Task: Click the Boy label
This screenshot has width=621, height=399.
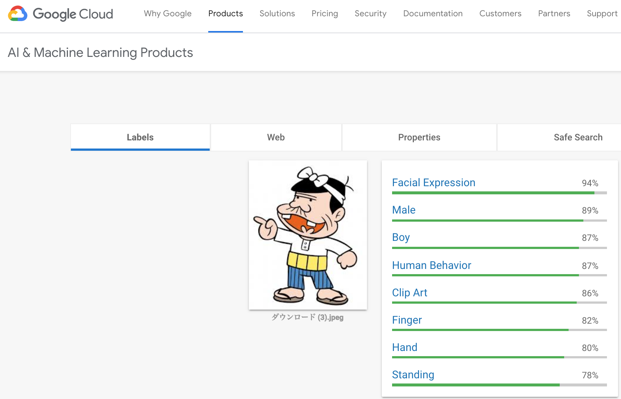Action: [x=401, y=237]
